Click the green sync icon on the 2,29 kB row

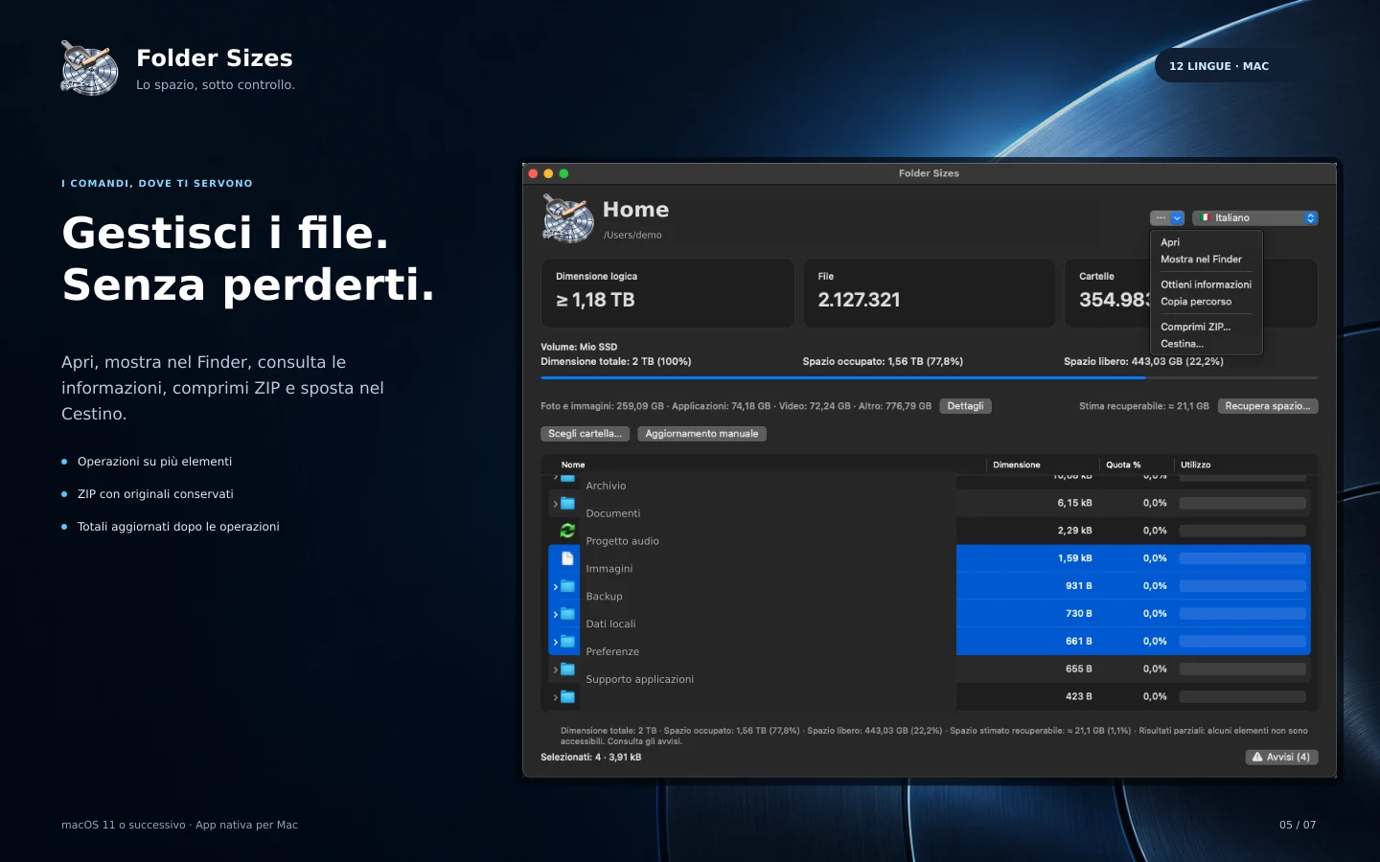pos(567,531)
